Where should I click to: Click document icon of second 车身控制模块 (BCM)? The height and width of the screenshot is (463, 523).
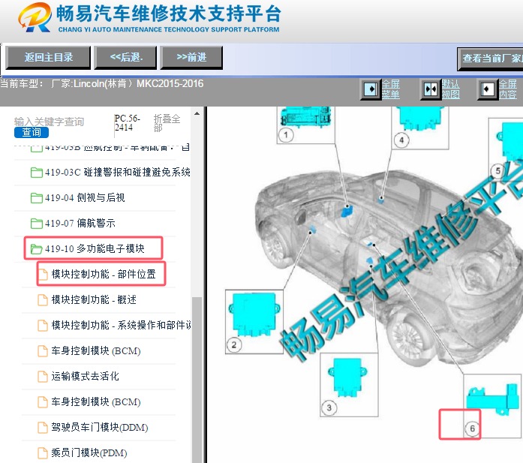tap(43, 402)
